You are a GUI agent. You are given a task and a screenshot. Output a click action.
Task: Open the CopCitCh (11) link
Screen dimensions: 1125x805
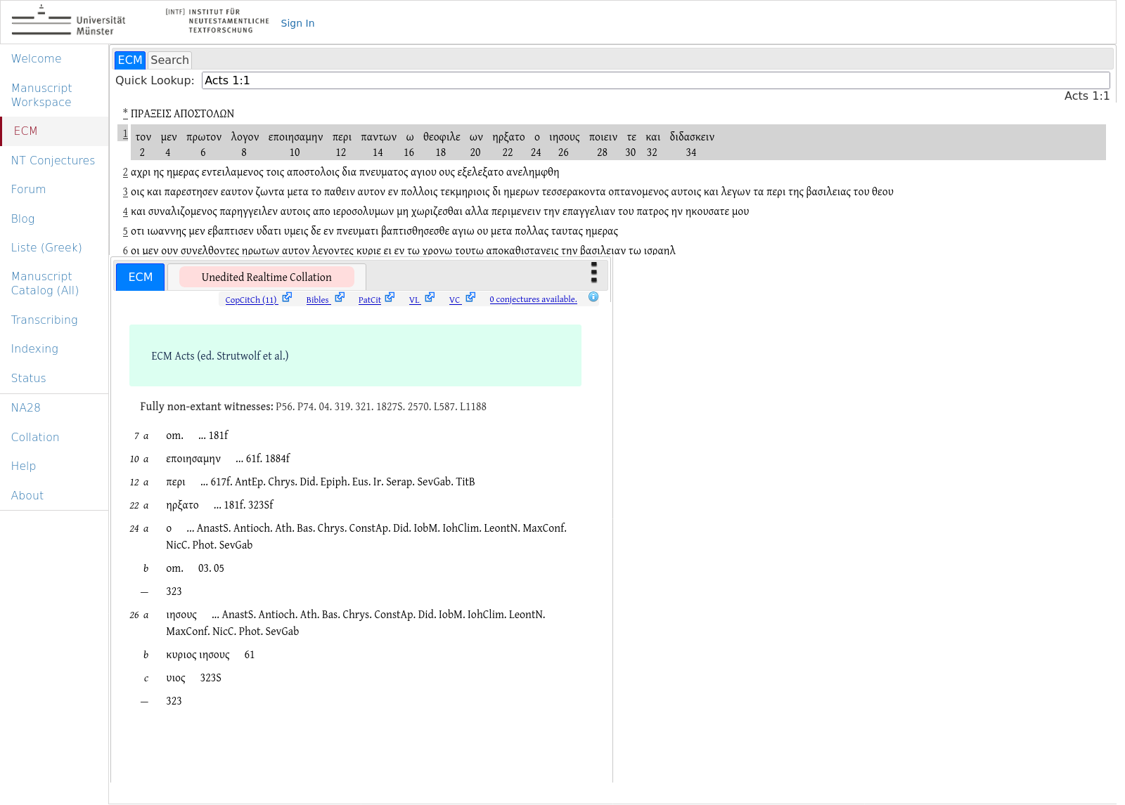[x=251, y=300]
